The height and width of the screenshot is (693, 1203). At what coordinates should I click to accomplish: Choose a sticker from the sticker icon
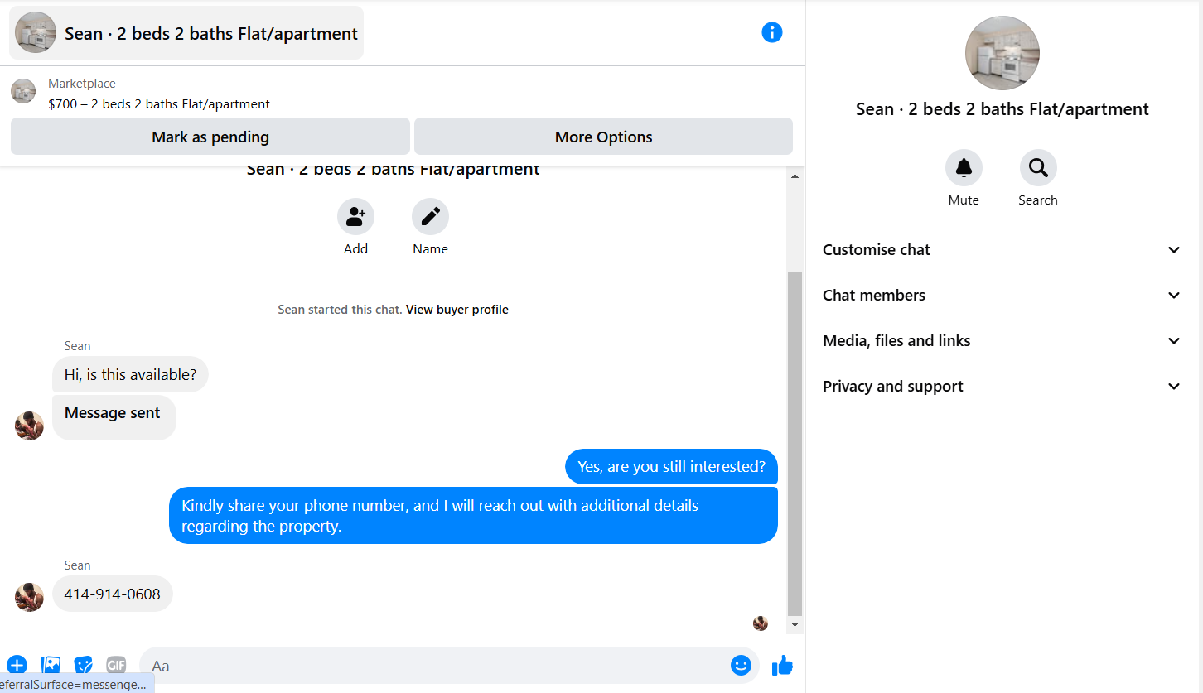click(83, 665)
